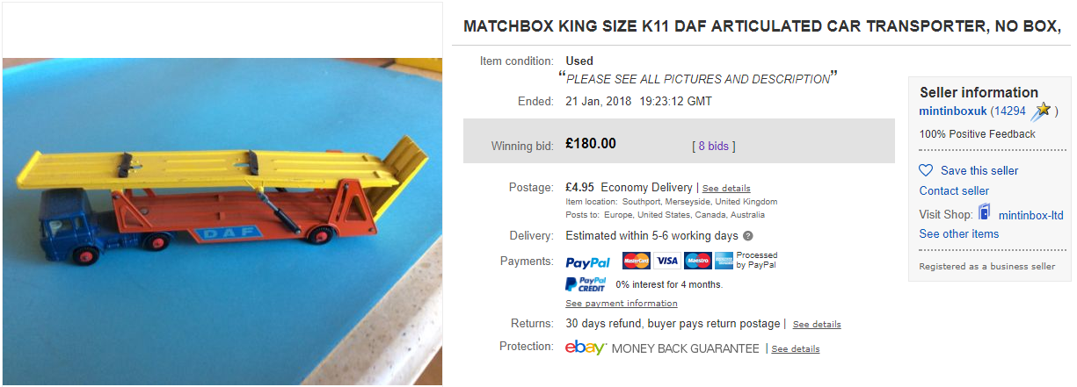Click the Maestro card icon
This screenshot has width=1077, height=387.
pos(696,261)
